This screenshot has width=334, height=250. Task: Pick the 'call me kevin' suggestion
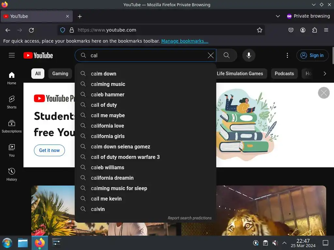145,199
